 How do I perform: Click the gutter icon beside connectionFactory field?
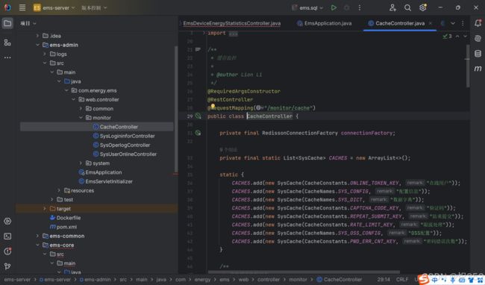point(198,133)
